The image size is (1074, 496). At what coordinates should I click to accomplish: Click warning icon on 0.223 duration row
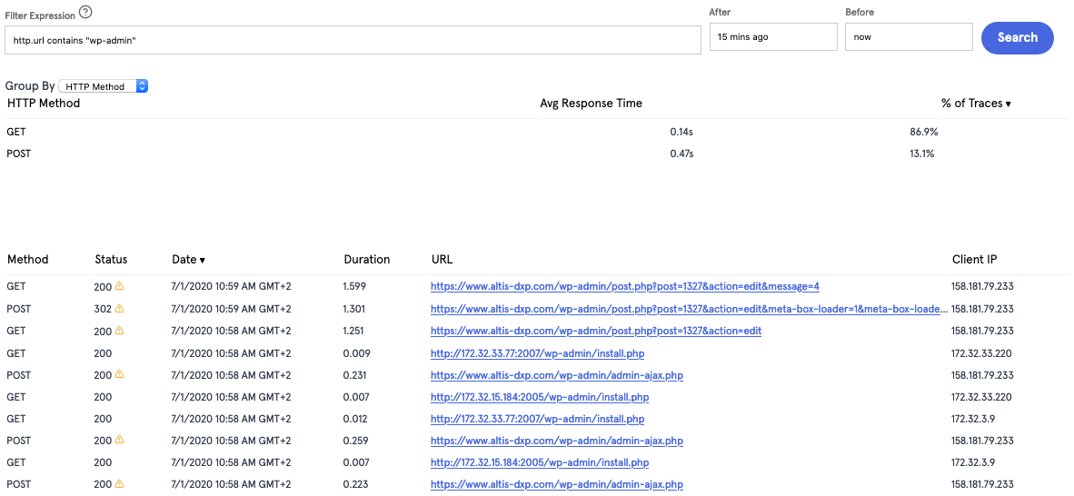tap(119, 483)
